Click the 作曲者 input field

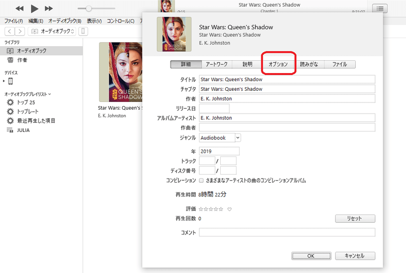[x=287, y=127]
